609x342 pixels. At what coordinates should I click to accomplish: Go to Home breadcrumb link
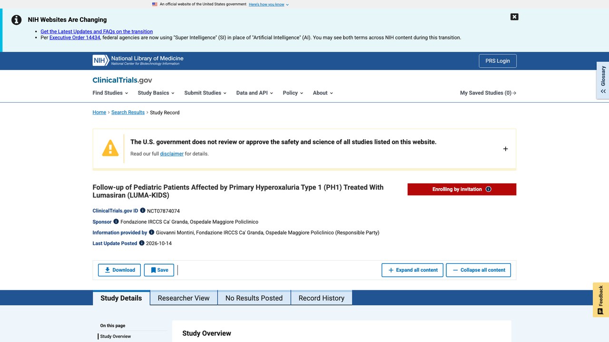point(99,113)
